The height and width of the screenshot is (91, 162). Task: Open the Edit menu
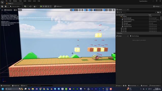click(x=10, y=1)
